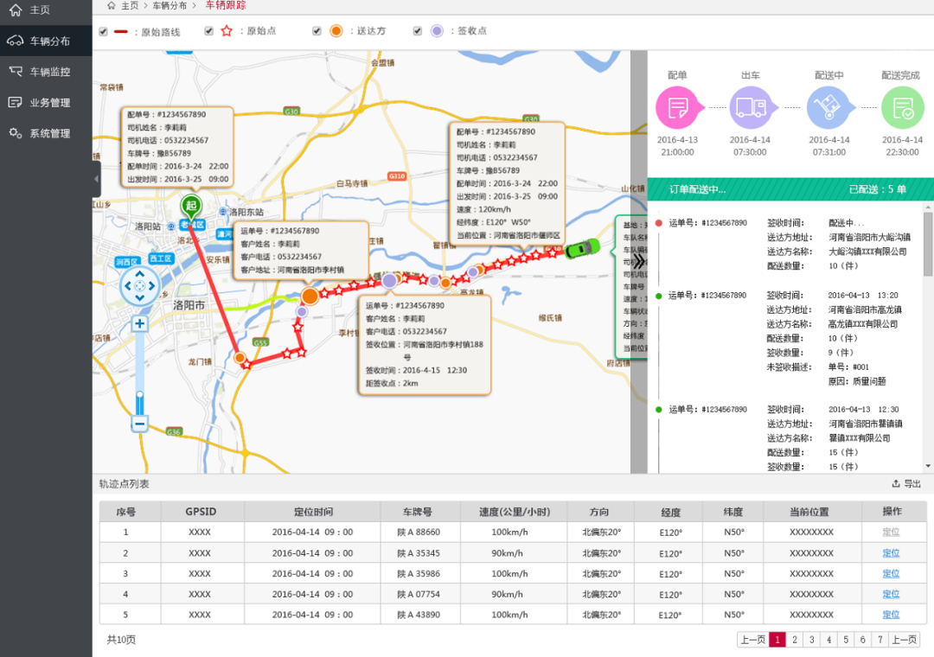Zoom out with the map minus button
Viewport: 934px width, 657px height.
[x=139, y=424]
